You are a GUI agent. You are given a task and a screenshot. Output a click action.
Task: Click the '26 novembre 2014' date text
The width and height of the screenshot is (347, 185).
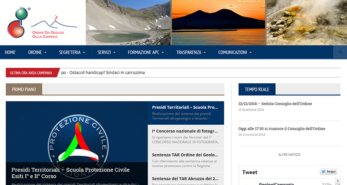click(252, 135)
